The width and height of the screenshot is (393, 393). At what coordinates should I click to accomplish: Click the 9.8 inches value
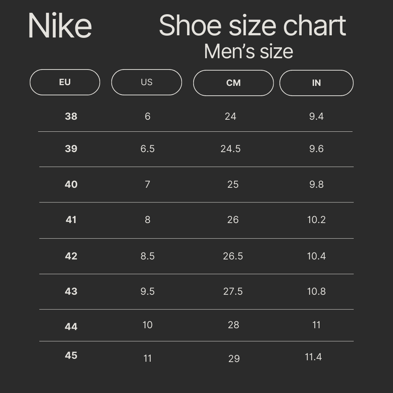(x=316, y=184)
